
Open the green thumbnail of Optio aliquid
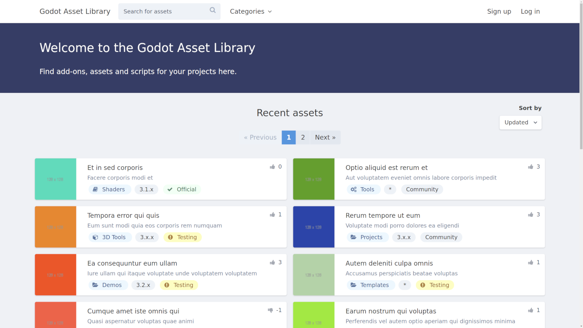pyautogui.click(x=314, y=179)
